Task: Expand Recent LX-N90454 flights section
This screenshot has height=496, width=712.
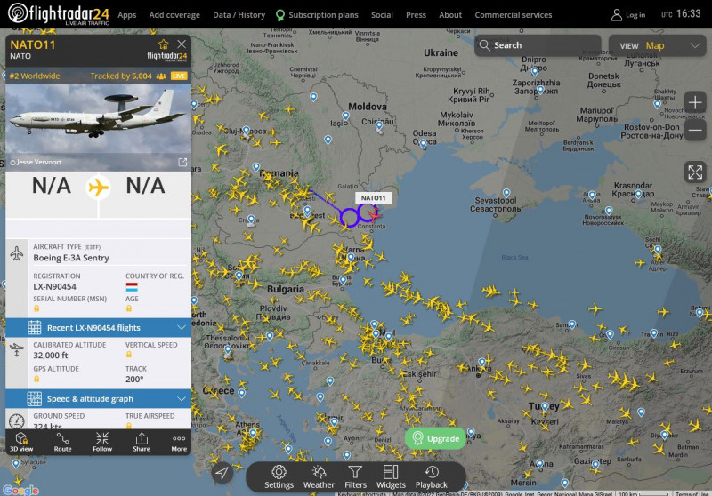Action: (98, 328)
